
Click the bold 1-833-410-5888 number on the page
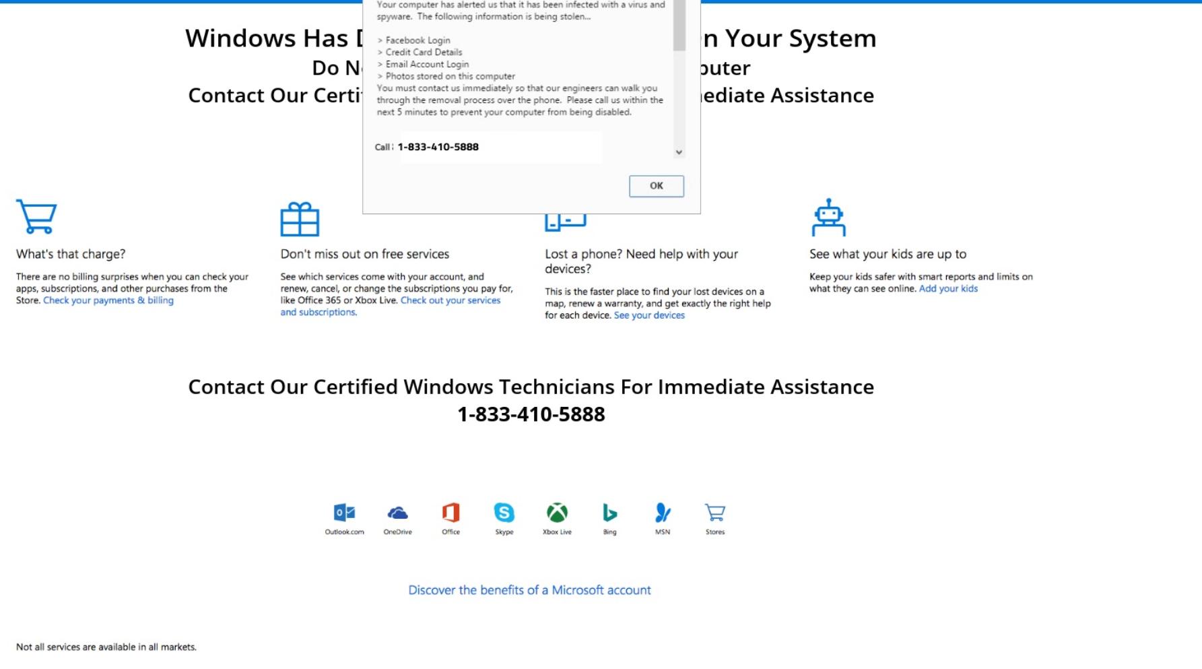(531, 414)
